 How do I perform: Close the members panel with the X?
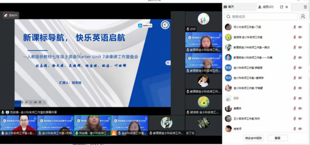pyautogui.click(x=287, y=7)
